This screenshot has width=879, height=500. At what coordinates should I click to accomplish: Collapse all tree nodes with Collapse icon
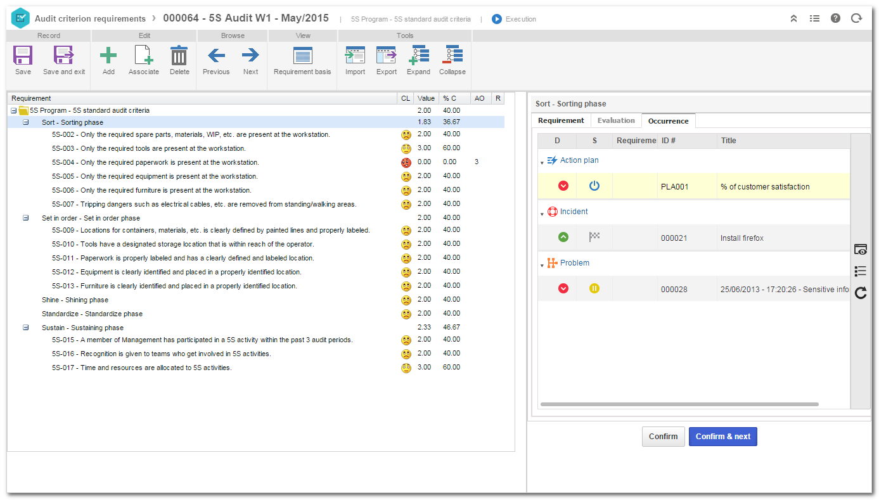point(452,56)
